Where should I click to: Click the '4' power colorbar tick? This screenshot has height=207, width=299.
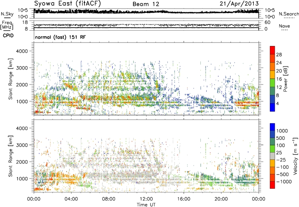pos(277,103)
